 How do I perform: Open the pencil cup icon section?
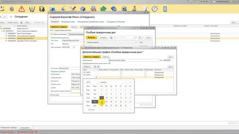coord(32,9)
